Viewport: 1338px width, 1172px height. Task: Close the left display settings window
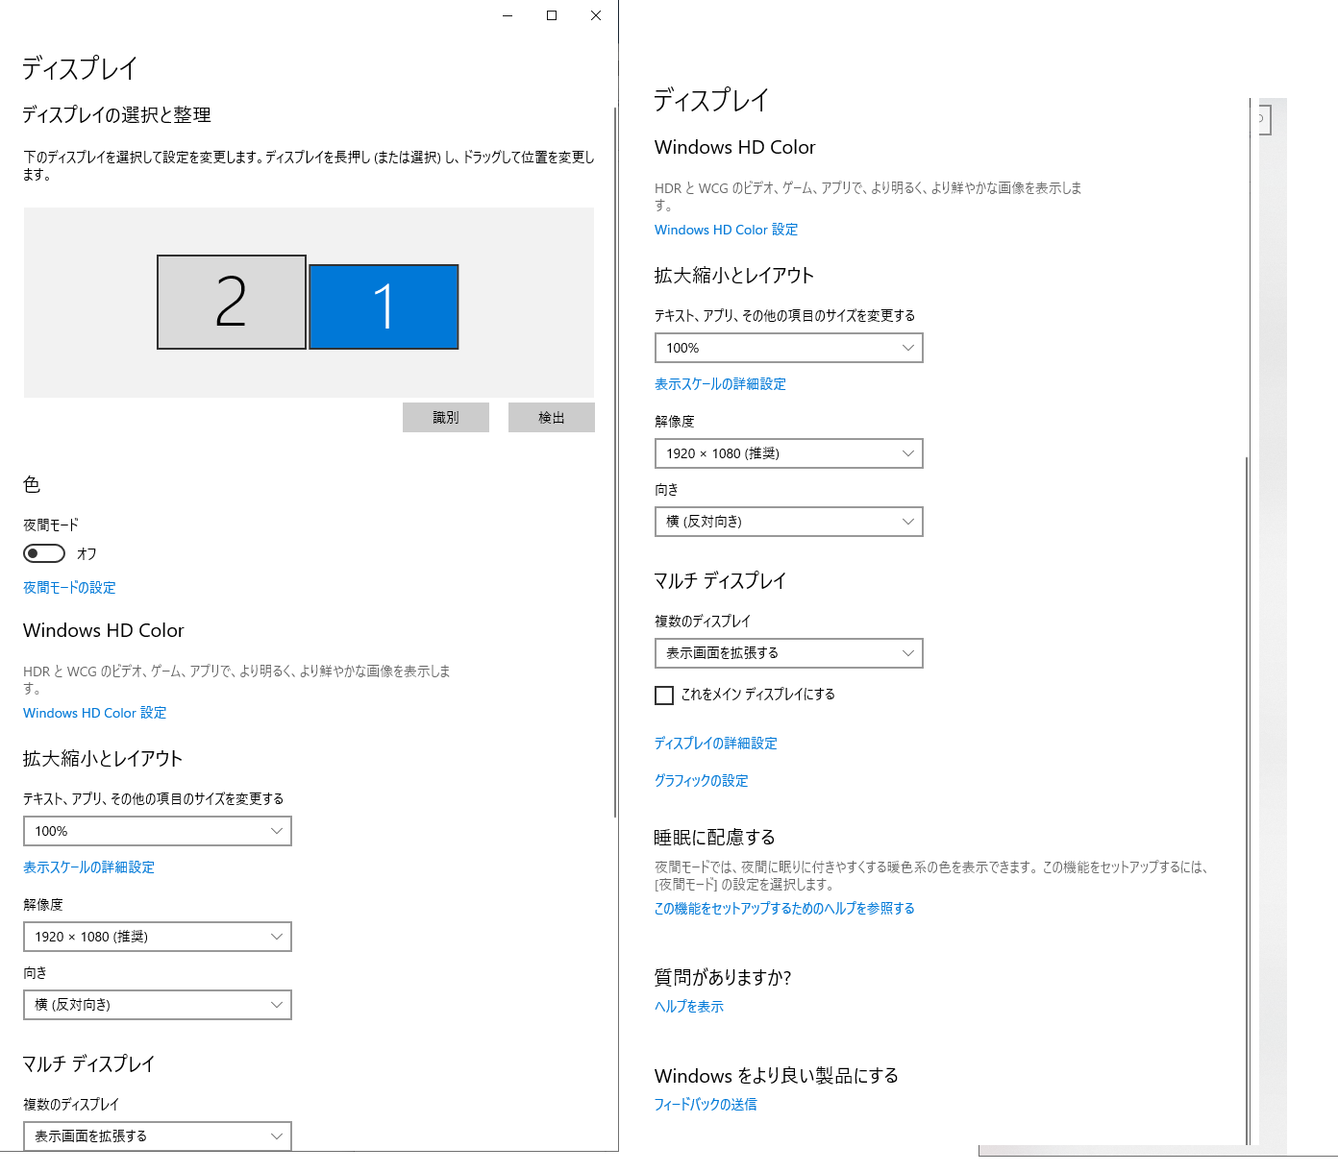pyautogui.click(x=596, y=15)
